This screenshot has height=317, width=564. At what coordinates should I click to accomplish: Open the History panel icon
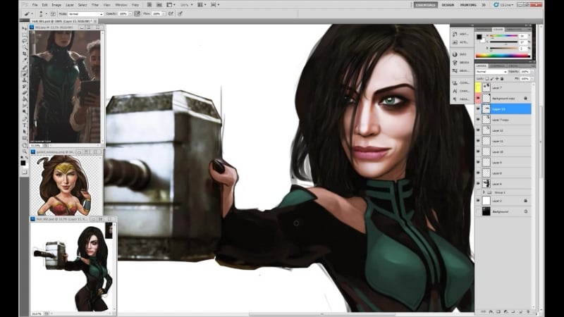pyautogui.click(x=456, y=33)
